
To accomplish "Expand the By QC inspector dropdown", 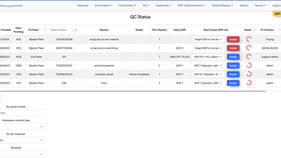I will [x=22, y=140].
